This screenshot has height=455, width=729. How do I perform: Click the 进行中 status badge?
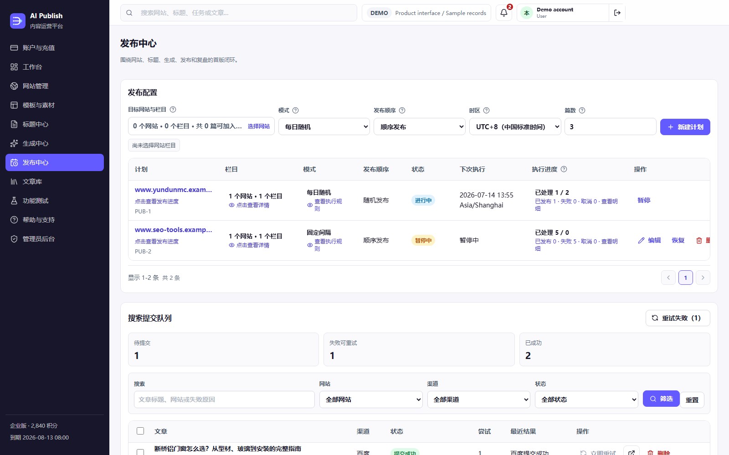(423, 200)
